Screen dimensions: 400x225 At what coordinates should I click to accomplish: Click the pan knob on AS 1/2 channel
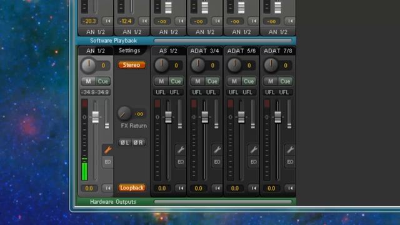[161, 65]
